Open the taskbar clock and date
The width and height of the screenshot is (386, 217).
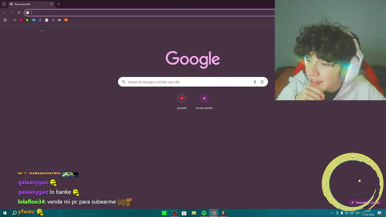[x=368, y=213]
